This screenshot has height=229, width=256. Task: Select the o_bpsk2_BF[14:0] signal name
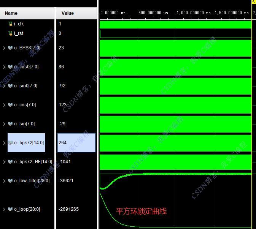click(33, 162)
